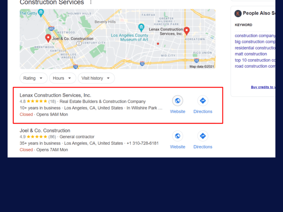
Task: Click Website link text for Joel & Co.
Action: 178,147
